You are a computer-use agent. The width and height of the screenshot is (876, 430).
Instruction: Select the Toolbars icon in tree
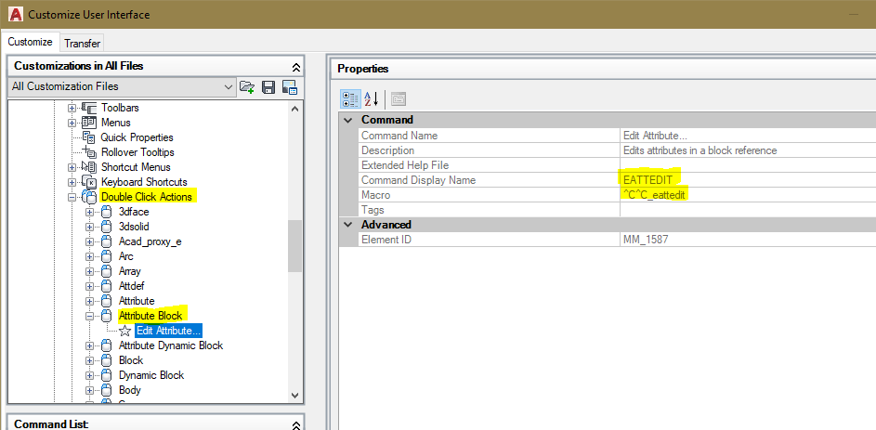(x=89, y=107)
